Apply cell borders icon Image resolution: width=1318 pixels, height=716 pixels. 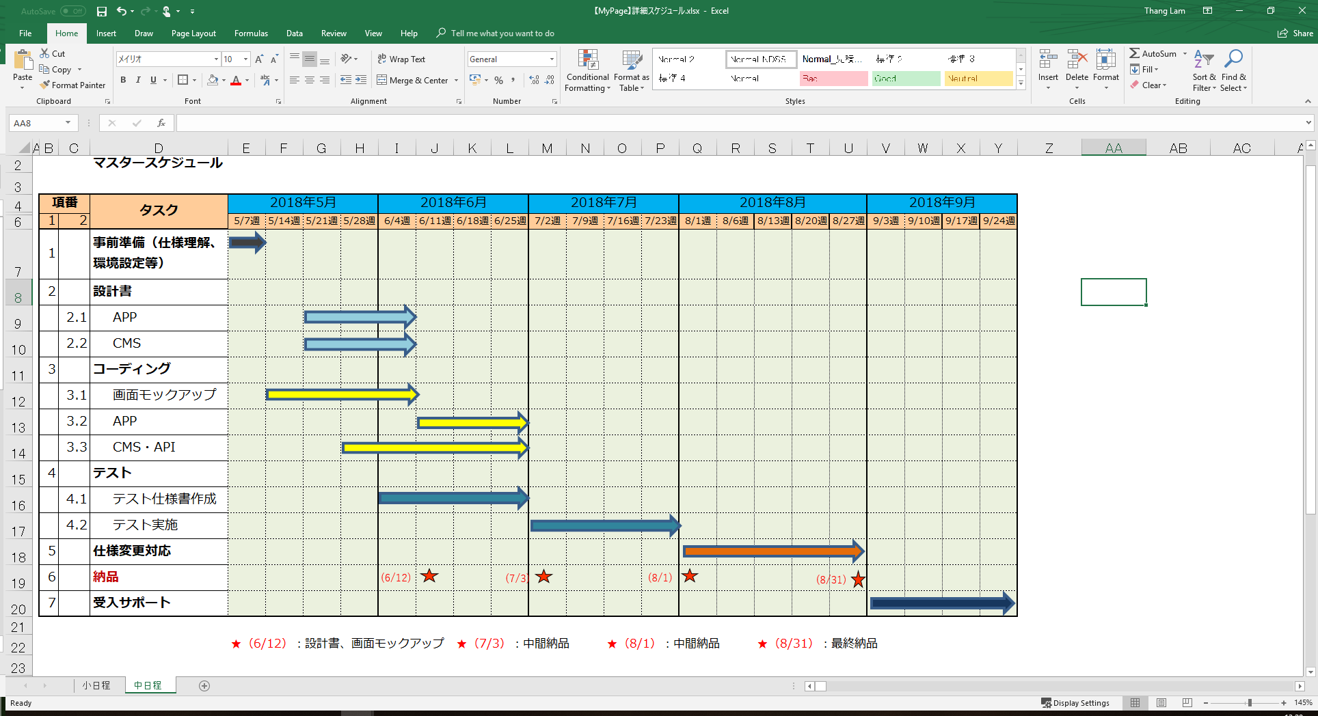tap(183, 80)
